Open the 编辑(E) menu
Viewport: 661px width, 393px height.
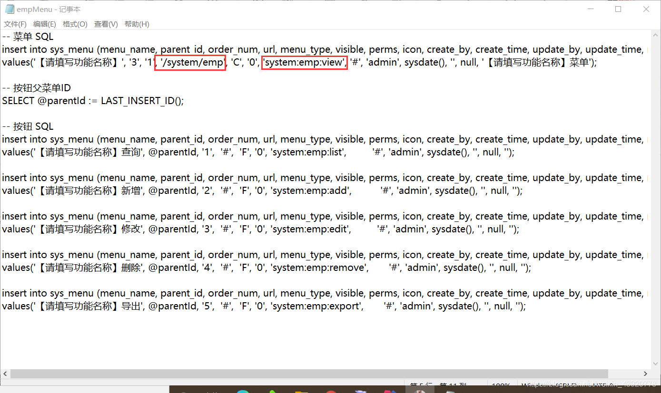click(x=45, y=24)
